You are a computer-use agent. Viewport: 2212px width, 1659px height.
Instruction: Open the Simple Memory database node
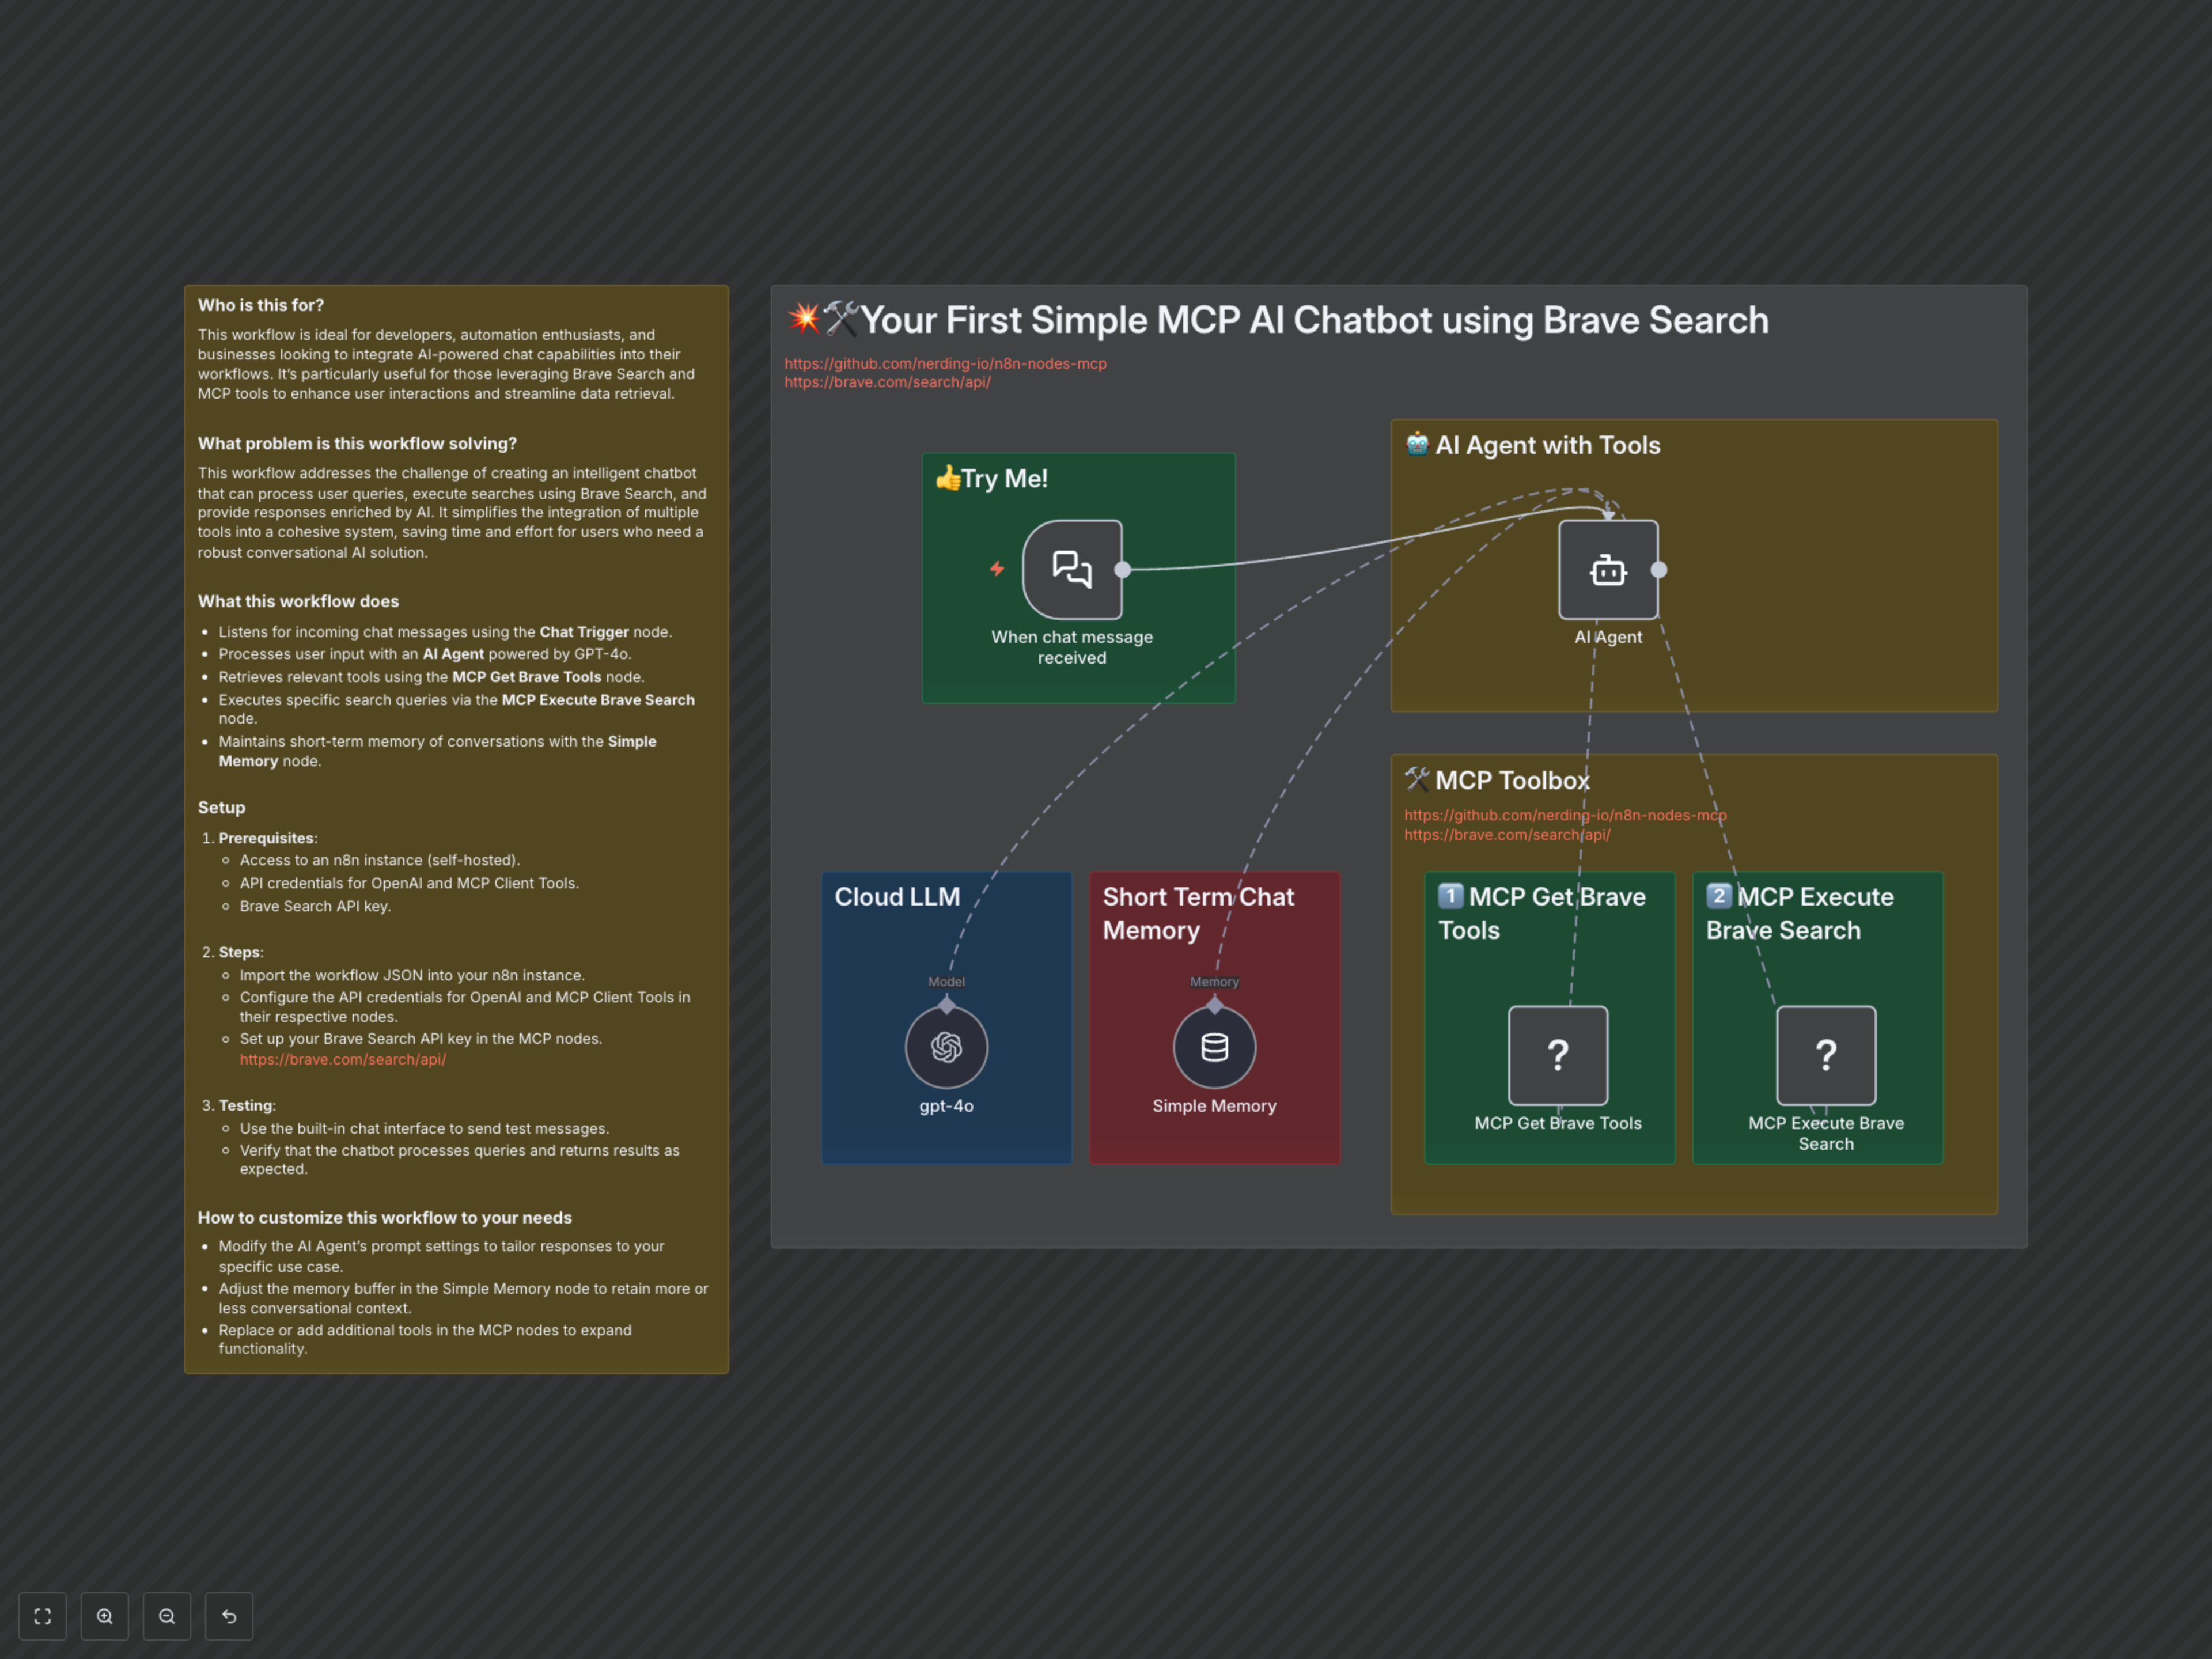1214,1047
